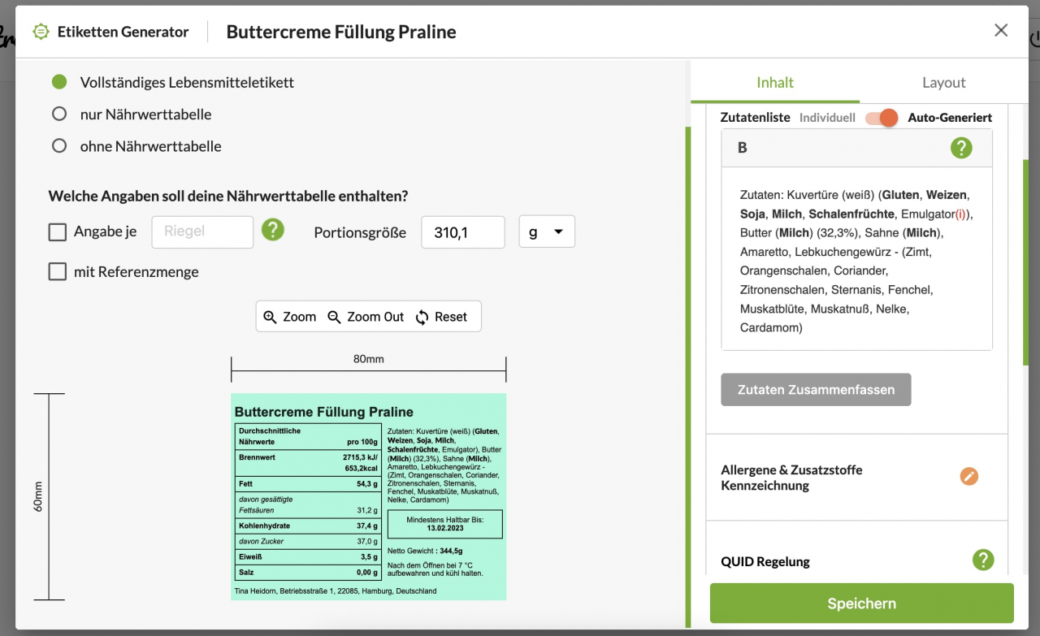Image resolution: width=1040 pixels, height=636 pixels.
Task: Open help for Angabe je setting
Action: (x=273, y=231)
